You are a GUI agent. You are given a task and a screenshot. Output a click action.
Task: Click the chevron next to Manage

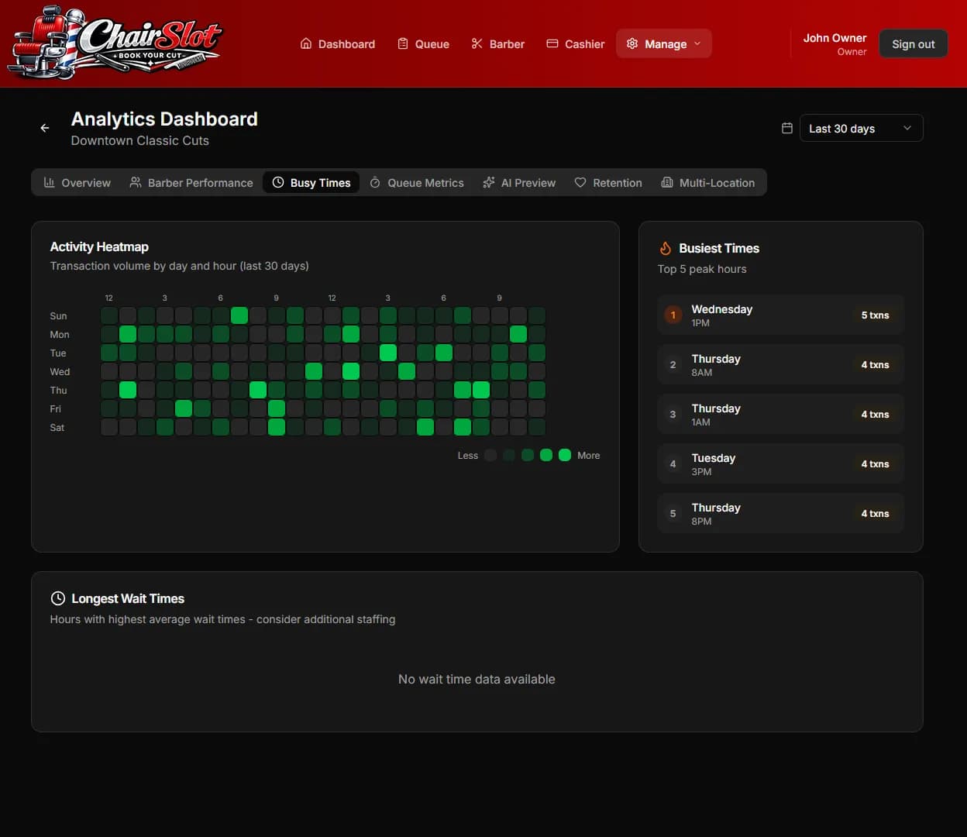click(x=697, y=43)
